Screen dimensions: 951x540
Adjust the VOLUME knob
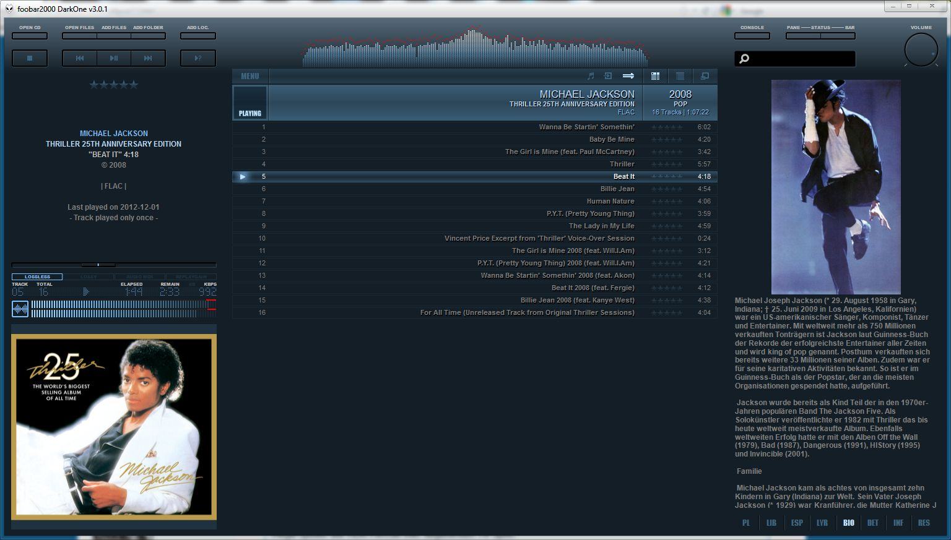[921, 50]
